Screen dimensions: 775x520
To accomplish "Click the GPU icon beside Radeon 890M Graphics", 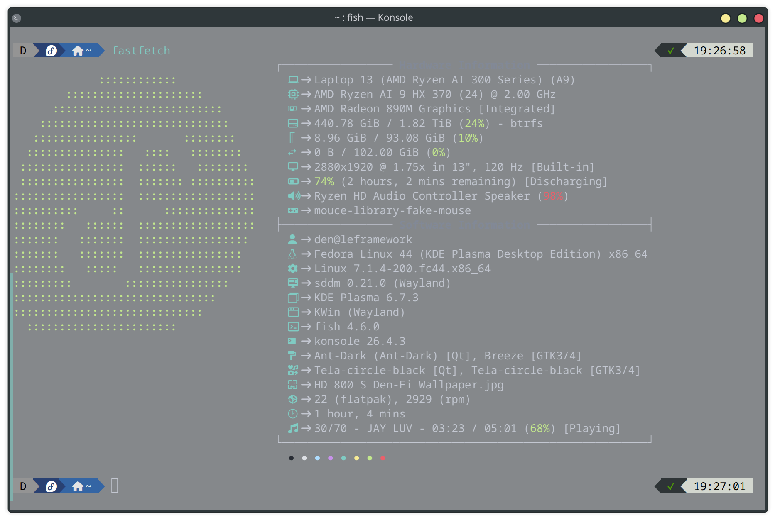I will point(293,109).
